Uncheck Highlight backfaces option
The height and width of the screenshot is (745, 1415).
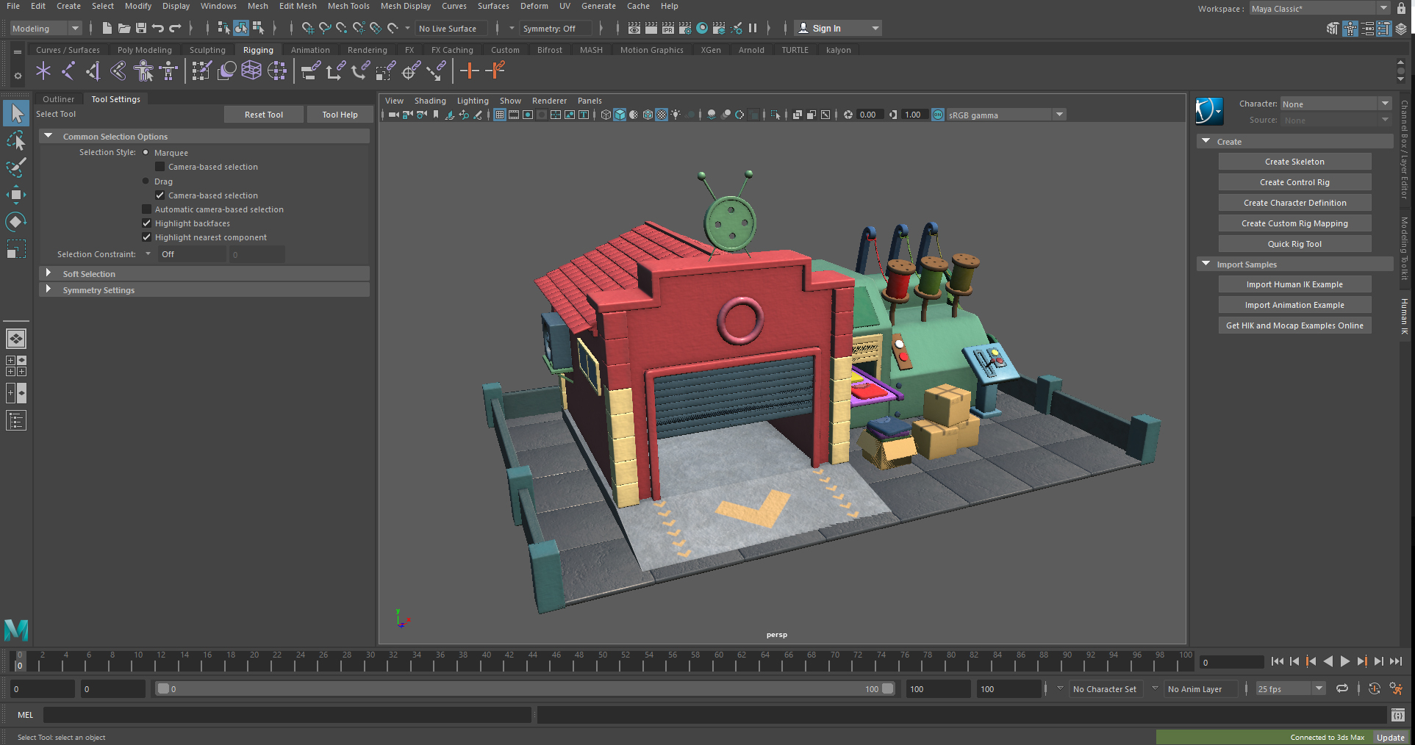146,223
